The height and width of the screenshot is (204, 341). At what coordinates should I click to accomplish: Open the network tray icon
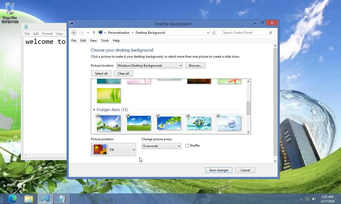click(x=307, y=199)
